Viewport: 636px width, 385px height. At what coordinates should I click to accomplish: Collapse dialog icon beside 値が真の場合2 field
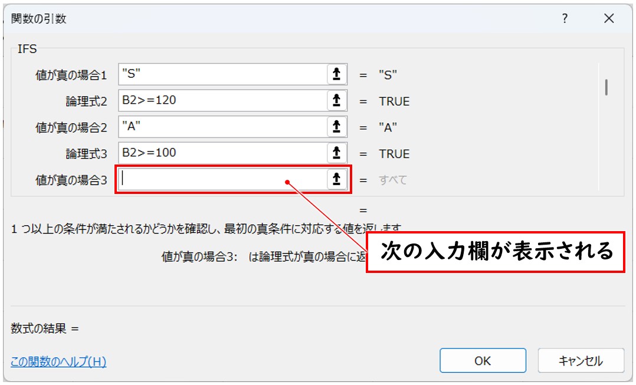[x=337, y=127]
